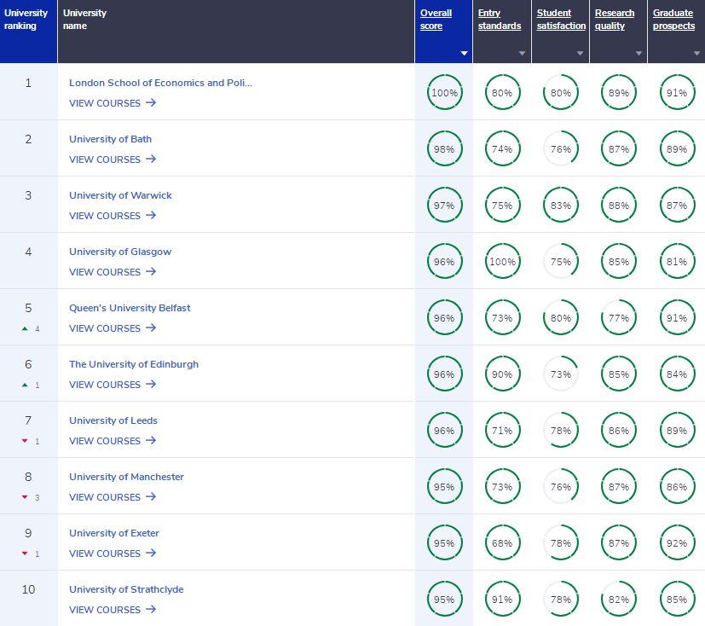
Task: Click Exeter 68% entry standards circle
Action: (x=502, y=542)
